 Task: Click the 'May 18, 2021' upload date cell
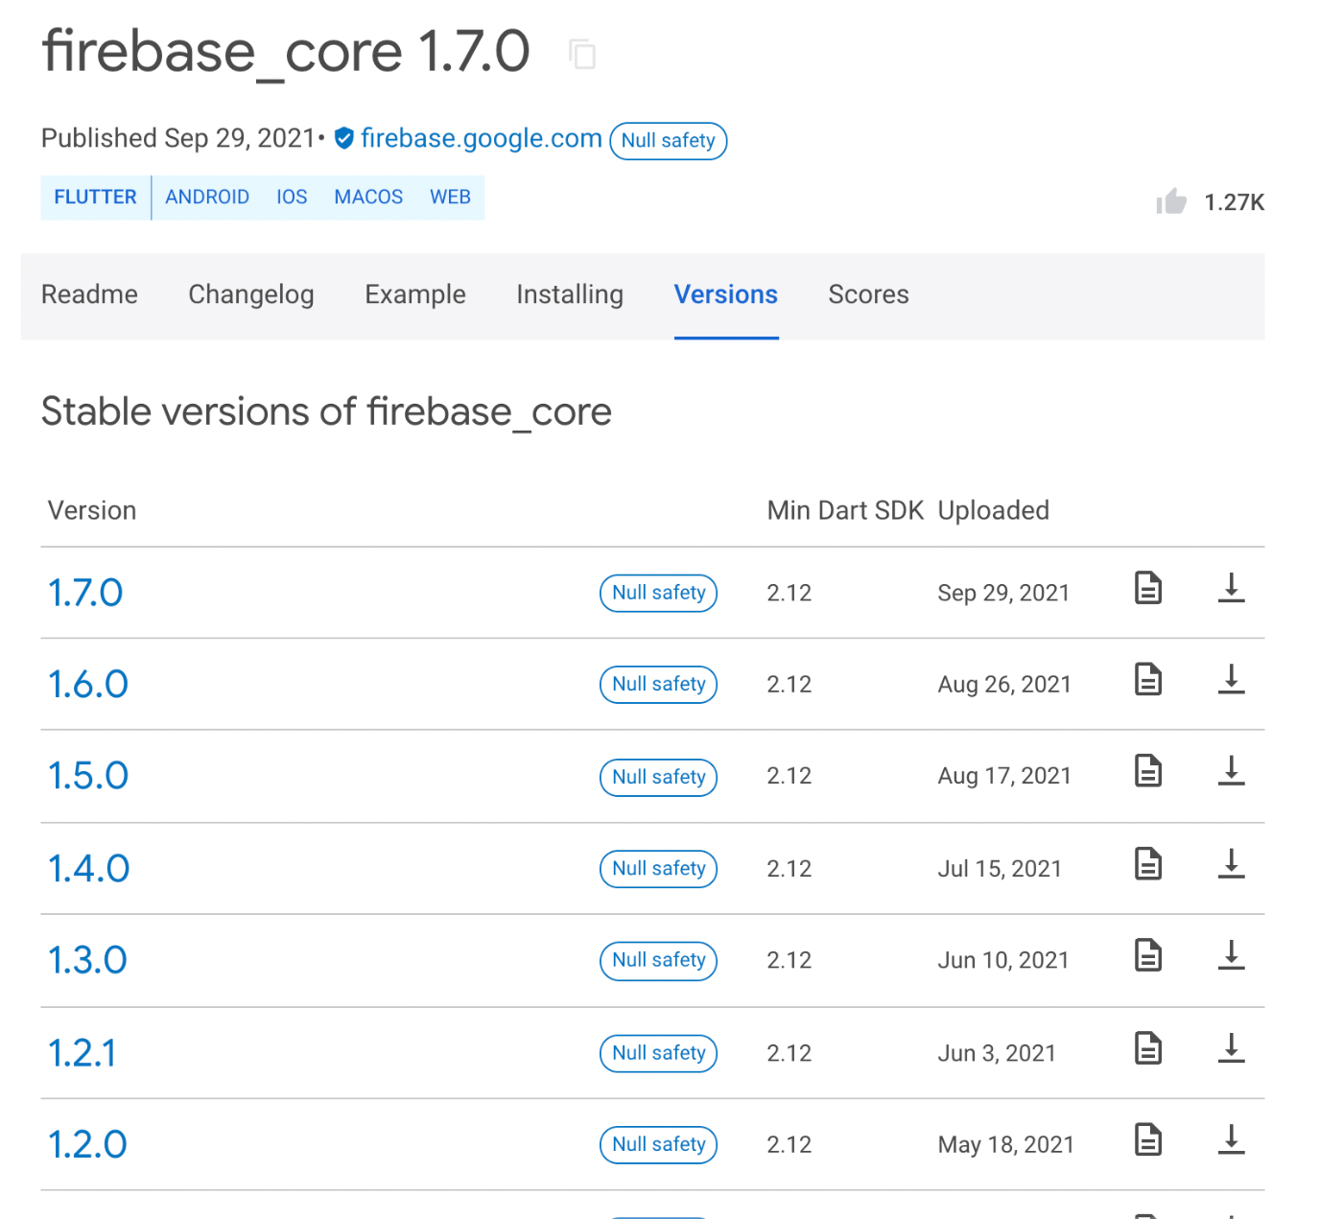click(1006, 1144)
